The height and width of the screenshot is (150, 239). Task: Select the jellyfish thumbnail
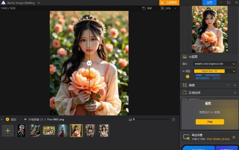coord(21,130)
